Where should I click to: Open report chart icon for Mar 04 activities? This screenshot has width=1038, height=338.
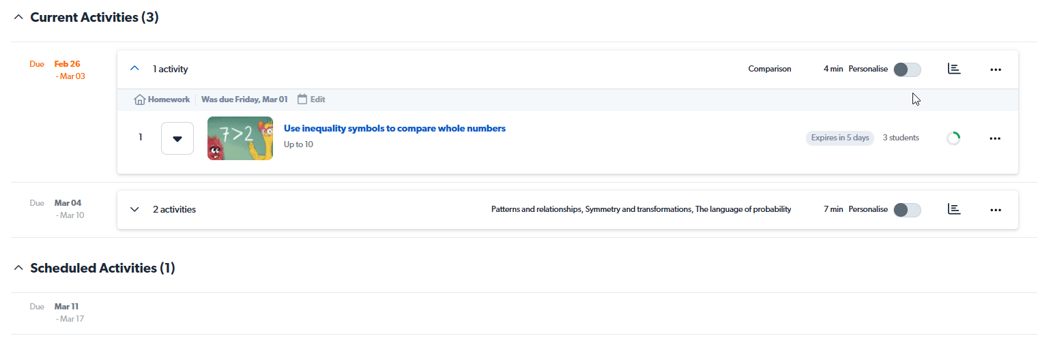(954, 209)
